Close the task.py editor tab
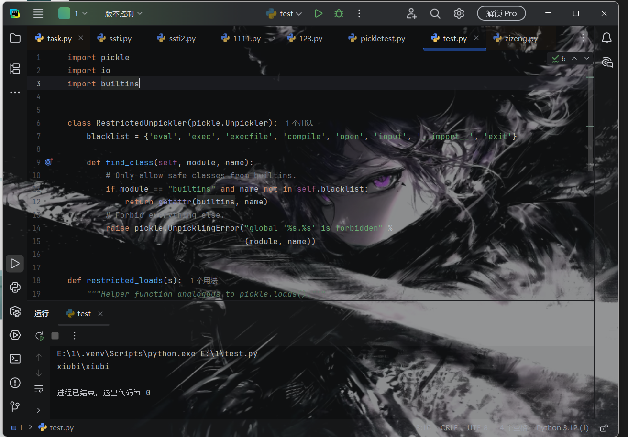Screen dimensions: 628x437 coord(81,38)
